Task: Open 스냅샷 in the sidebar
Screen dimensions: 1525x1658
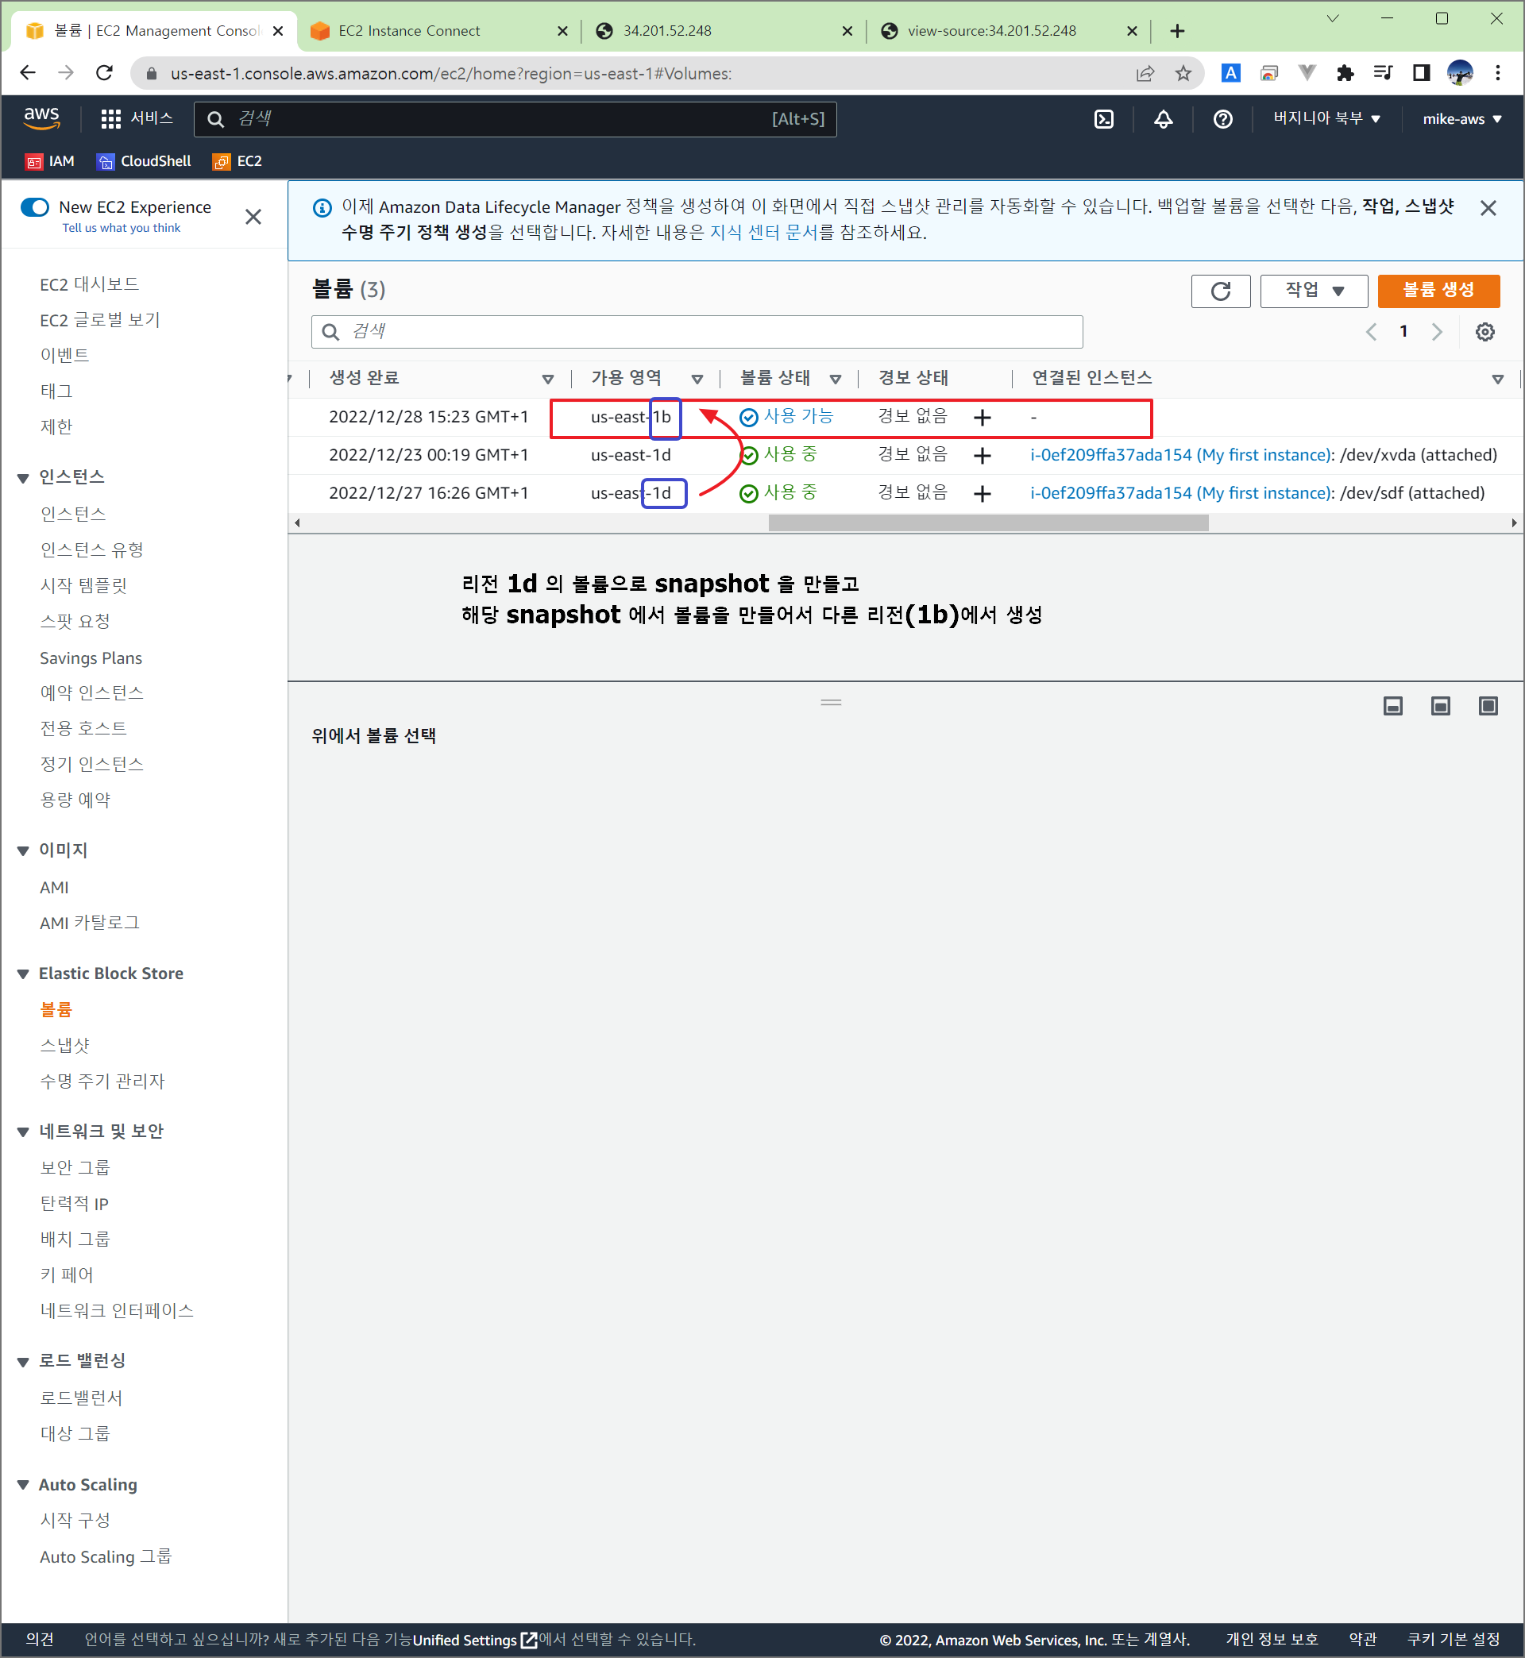Action: coord(64,1045)
